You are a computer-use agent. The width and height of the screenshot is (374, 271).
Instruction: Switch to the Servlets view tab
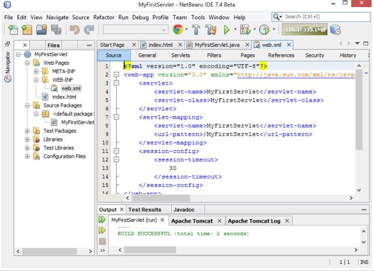(x=181, y=55)
